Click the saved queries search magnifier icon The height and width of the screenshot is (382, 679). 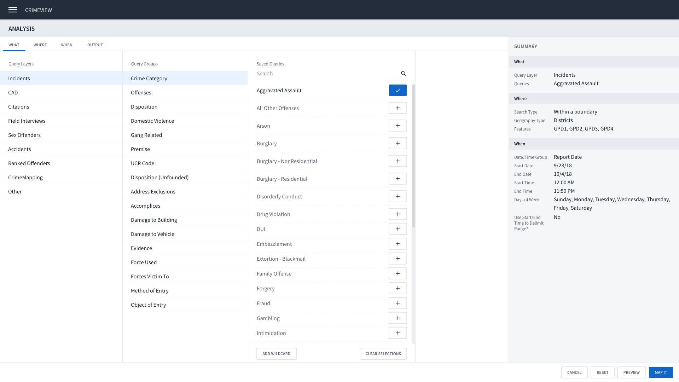(x=403, y=74)
